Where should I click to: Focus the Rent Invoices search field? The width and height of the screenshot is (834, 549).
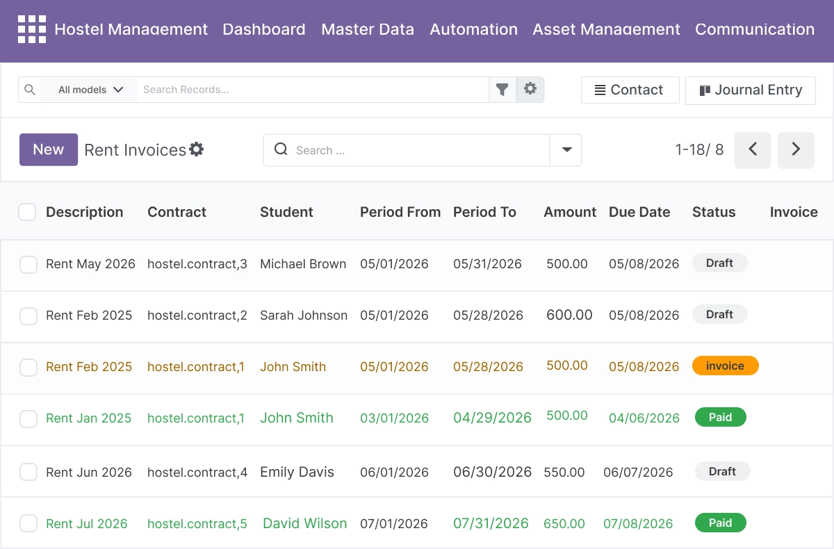tap(407, 150)
